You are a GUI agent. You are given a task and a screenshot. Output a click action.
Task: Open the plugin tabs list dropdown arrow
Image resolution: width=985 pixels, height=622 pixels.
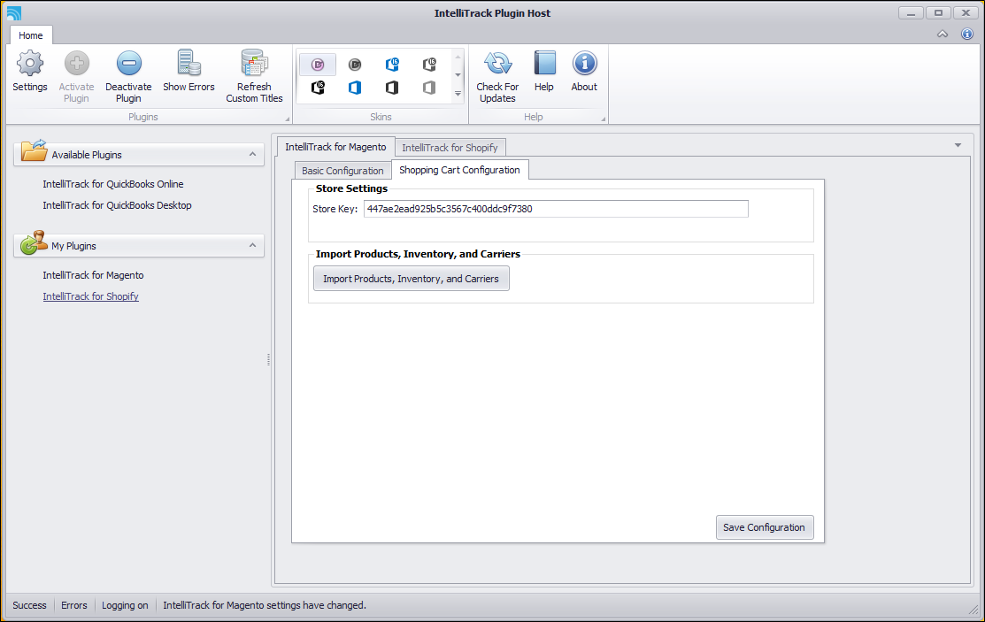[x=958, y=145]
